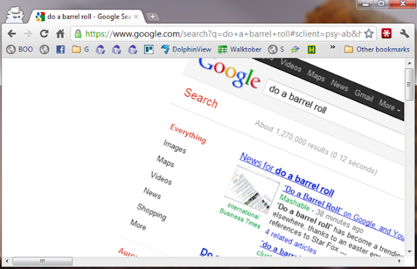417x269 pixels.
Task: Show hidden bookmarks with the » chevron
Action: pyautogui.click(x=332, y=47)
